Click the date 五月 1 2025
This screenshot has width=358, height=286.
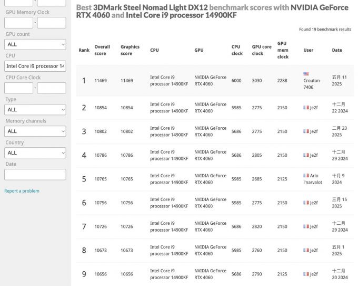(338, 250)
